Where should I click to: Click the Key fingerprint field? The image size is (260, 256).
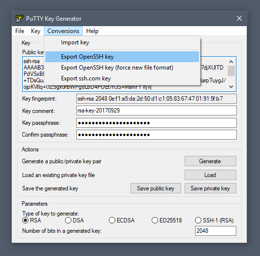157,99
